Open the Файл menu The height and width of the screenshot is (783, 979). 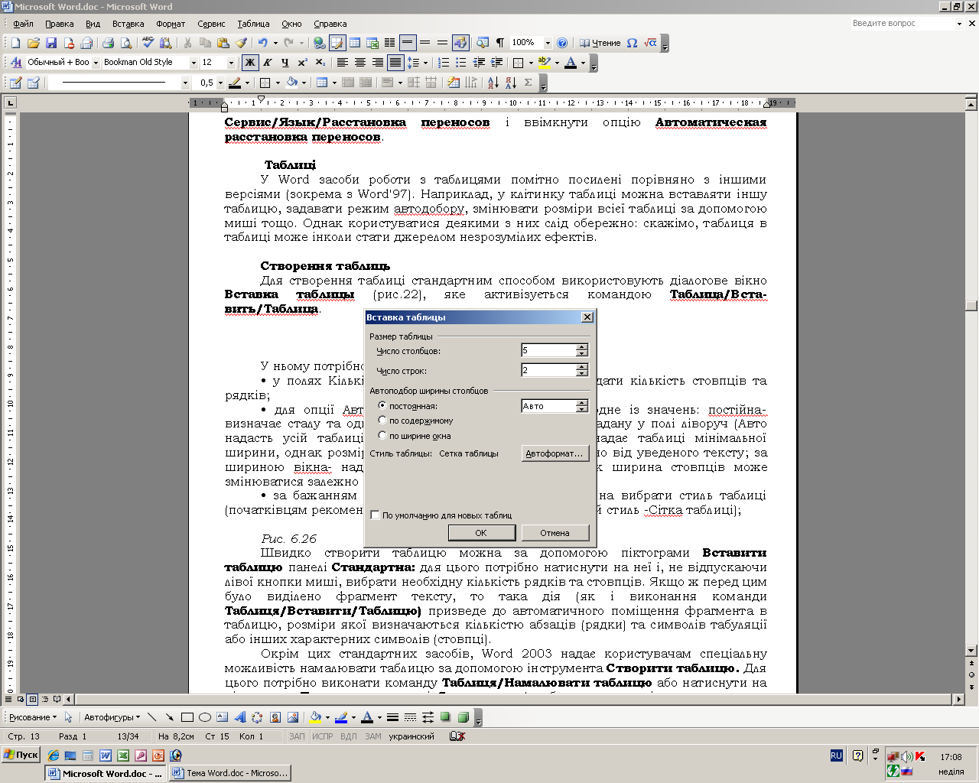pyautogui.click(x=23, y=24)
